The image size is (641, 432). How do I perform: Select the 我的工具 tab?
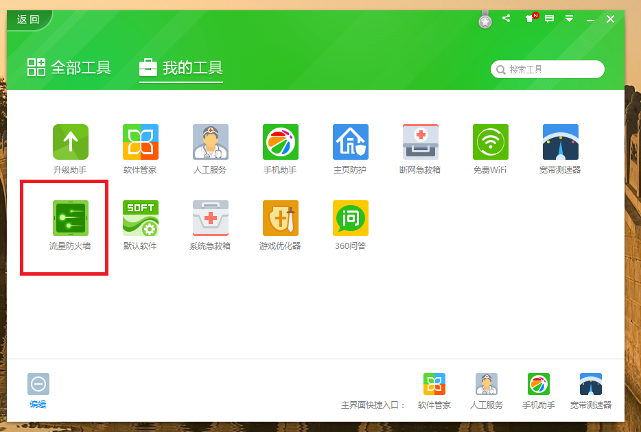pos(181,67)
